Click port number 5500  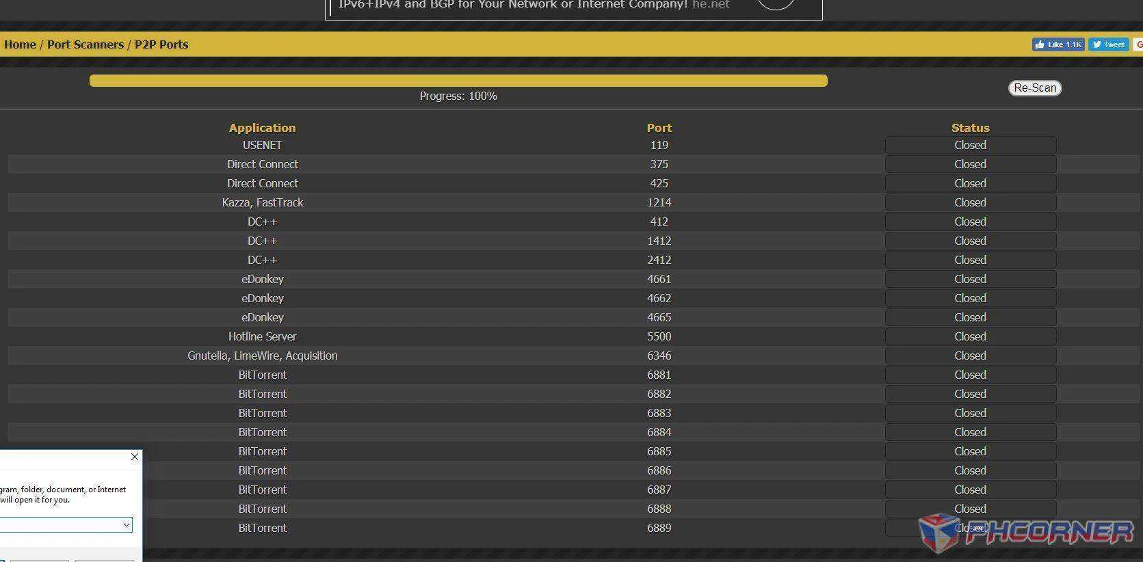(659, 336)
